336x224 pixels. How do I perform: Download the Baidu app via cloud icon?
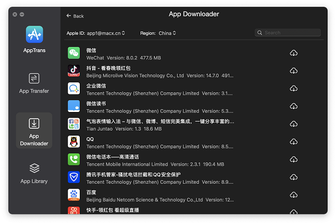[293, 195]
